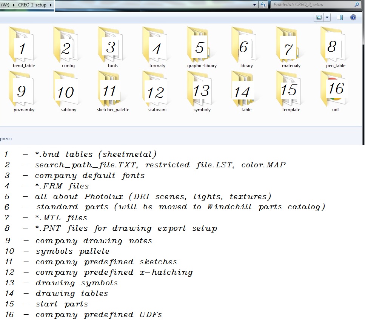The width and height of the screenshot is (365, 323).
Task: Select the udf folder icon
Action: pos(333,89)
